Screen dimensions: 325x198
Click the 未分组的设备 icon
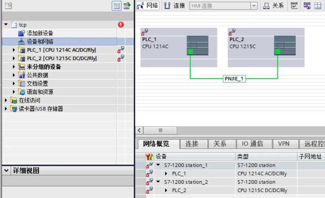click(21, 67)
